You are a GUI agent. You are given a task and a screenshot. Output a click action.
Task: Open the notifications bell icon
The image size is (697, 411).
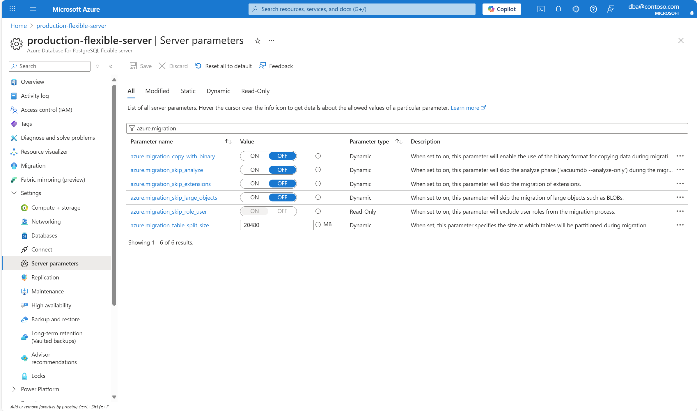pyautogui.click(x=558, y=9)
